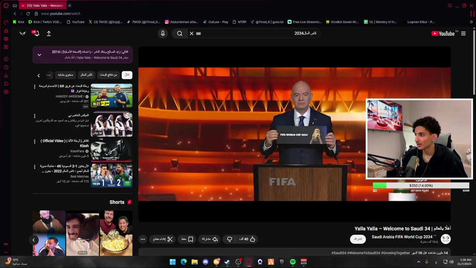This screenshot has height=268, width=476.
Task: Click the YouTube upload/create arrow icon
Action: 49,33
